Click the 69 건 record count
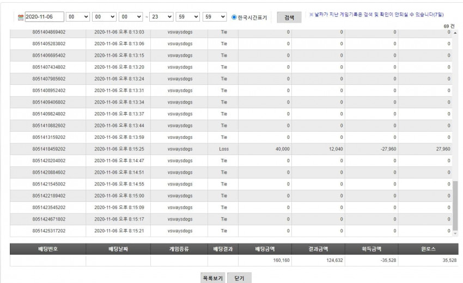 click(x=449, y=26)
